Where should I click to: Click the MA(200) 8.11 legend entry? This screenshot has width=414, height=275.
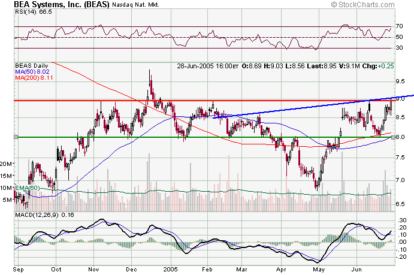point(34,78)
